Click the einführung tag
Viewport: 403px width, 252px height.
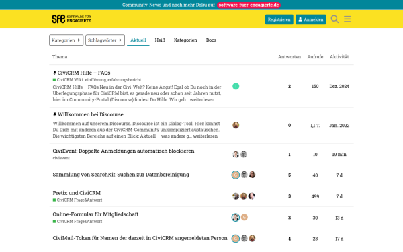(95, 80)
